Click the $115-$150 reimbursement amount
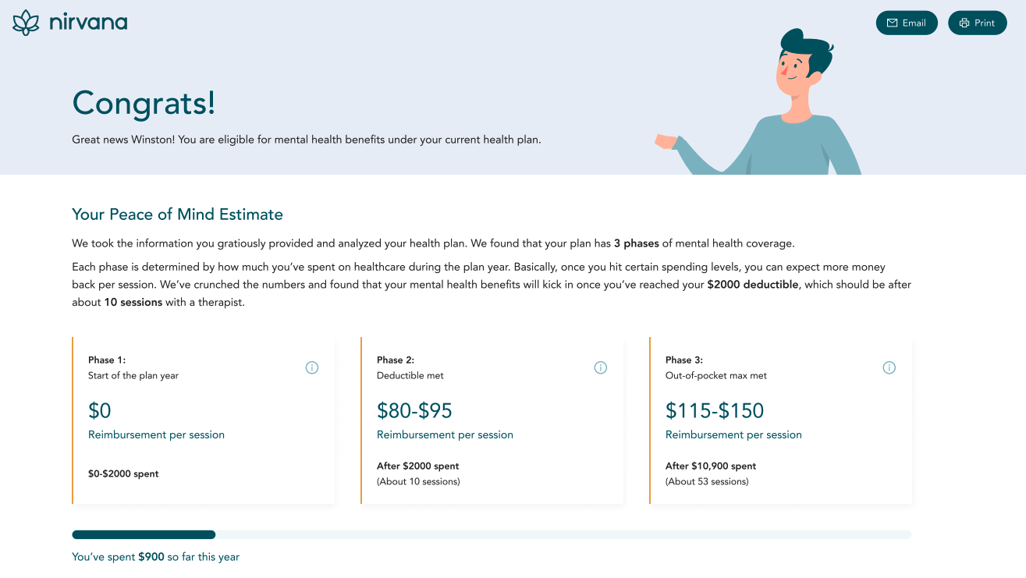1026x578 pixels. 715,410
